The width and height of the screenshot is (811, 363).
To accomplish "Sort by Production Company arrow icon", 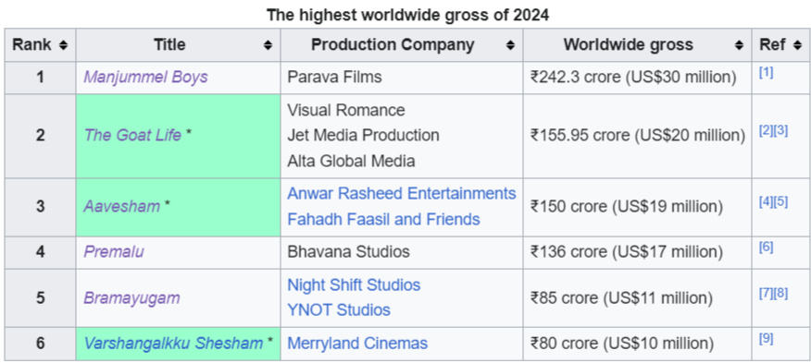I will tap(510, 45).
